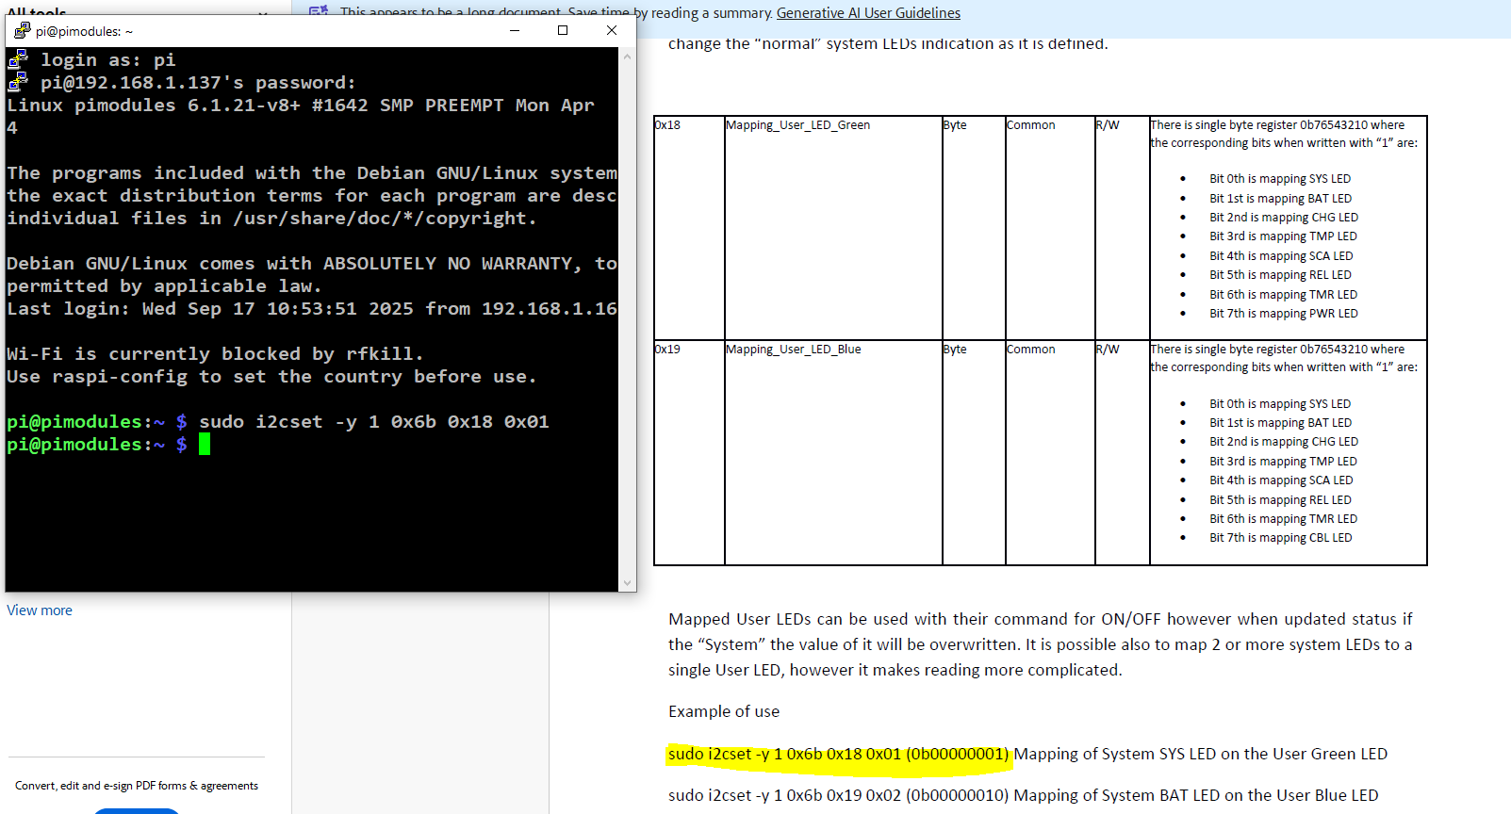Click the 0x19 BAT LED example command line
Viewport: 1511px width, 814px height.
pos(1023,795)
